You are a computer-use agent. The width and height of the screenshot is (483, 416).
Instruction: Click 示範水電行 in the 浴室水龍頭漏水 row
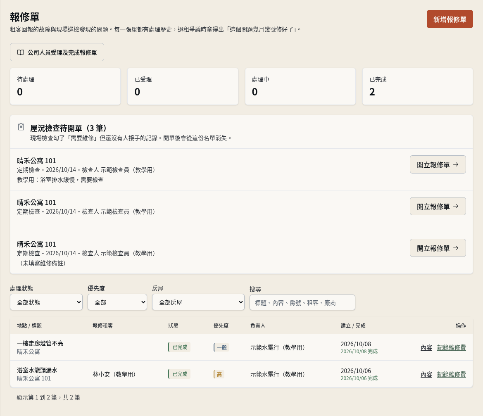click(278, 374)
